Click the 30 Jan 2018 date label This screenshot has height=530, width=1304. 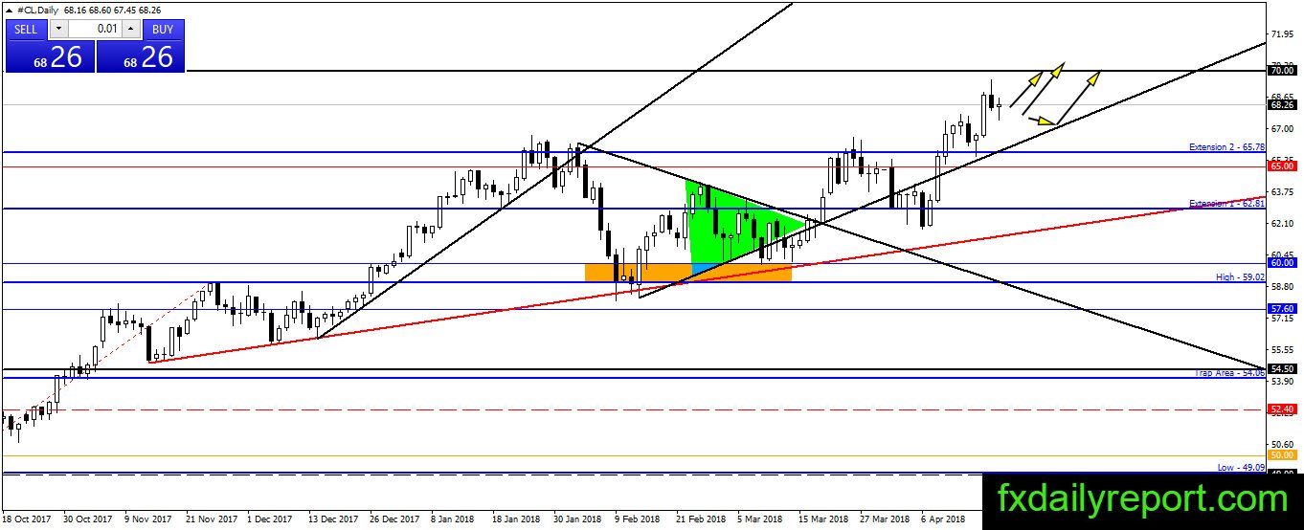pos(578,519)
